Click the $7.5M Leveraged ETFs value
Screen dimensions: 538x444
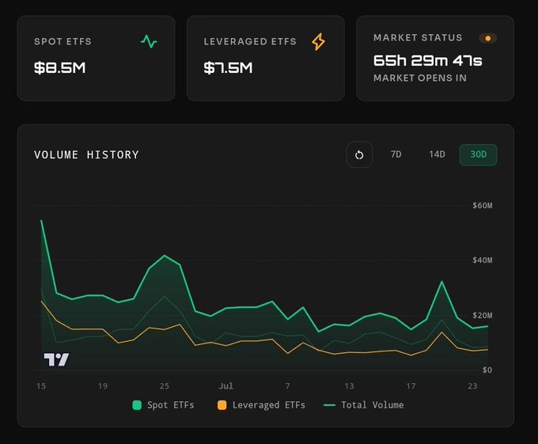point(228,67)
